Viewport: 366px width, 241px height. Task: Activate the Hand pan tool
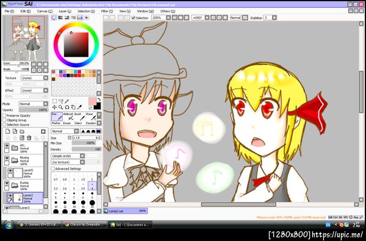tap(73, 107)
